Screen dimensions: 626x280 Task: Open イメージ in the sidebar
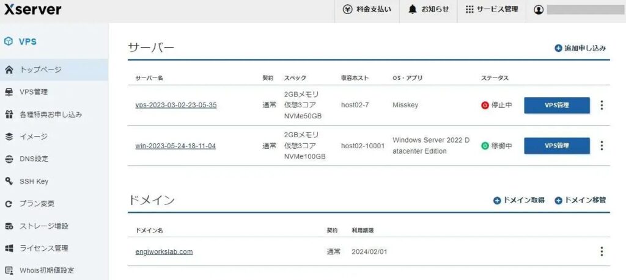tap(54, 137)
